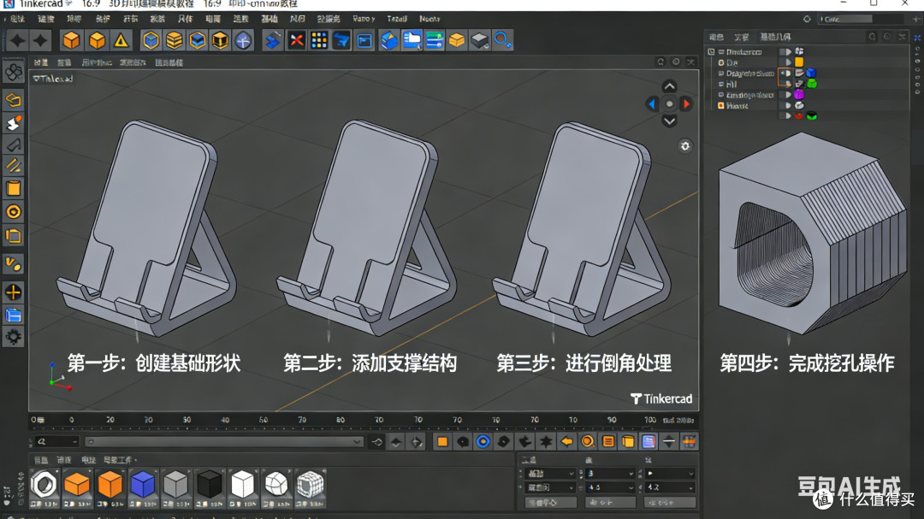Image resolution: width=924 pixels, height=519 pixels.
Task: Click the blue folder with hand icon
Action: 412,40
